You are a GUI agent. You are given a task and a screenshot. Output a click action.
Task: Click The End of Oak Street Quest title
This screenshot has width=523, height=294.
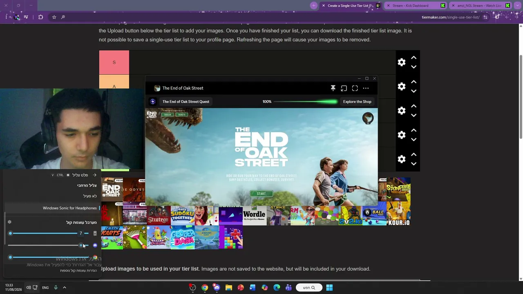[x=186, y=102]
